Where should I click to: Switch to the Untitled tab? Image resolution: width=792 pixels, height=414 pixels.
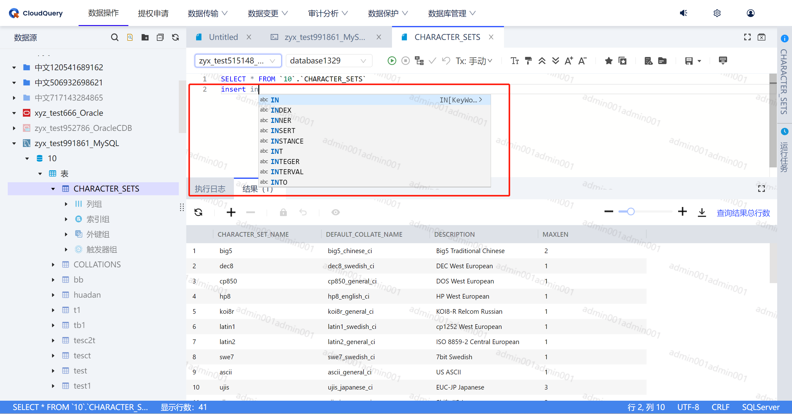[223, 37]
